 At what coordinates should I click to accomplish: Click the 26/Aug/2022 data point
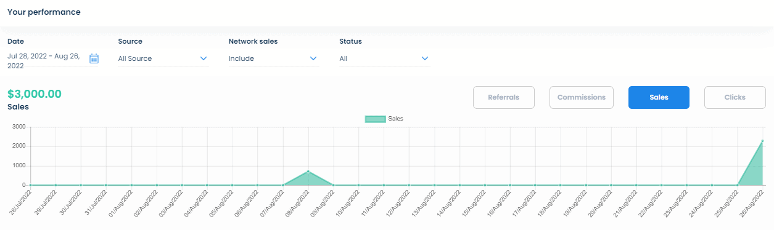pyautogui.click(x=763, y=141)
